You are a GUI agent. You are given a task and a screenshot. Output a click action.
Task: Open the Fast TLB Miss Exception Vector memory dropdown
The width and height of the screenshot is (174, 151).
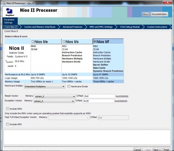[x=69, y=118]
